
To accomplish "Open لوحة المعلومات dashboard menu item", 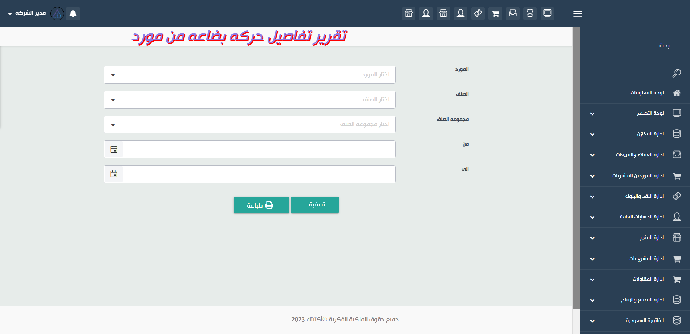I will pyautogui.click(x=635, y=93).
